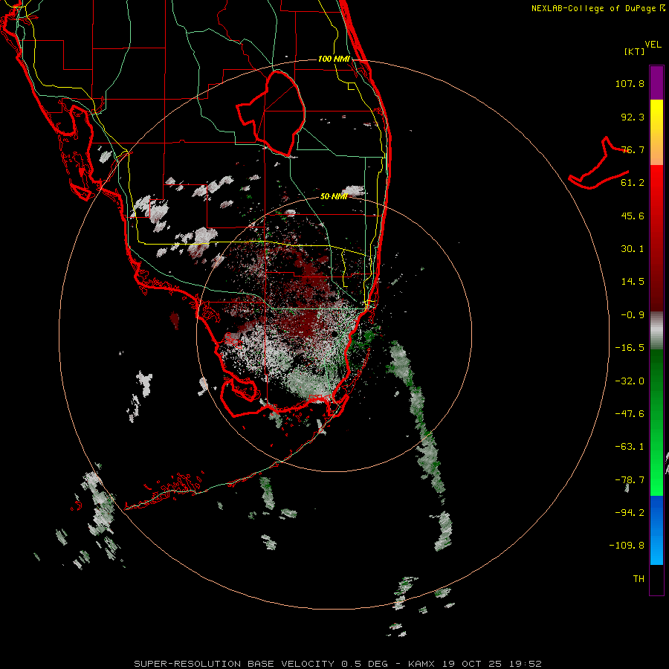Viewport: 669px width, 669px height.
Task: Pick the purple segment atop the color bar
Action: tap(656, 83)
